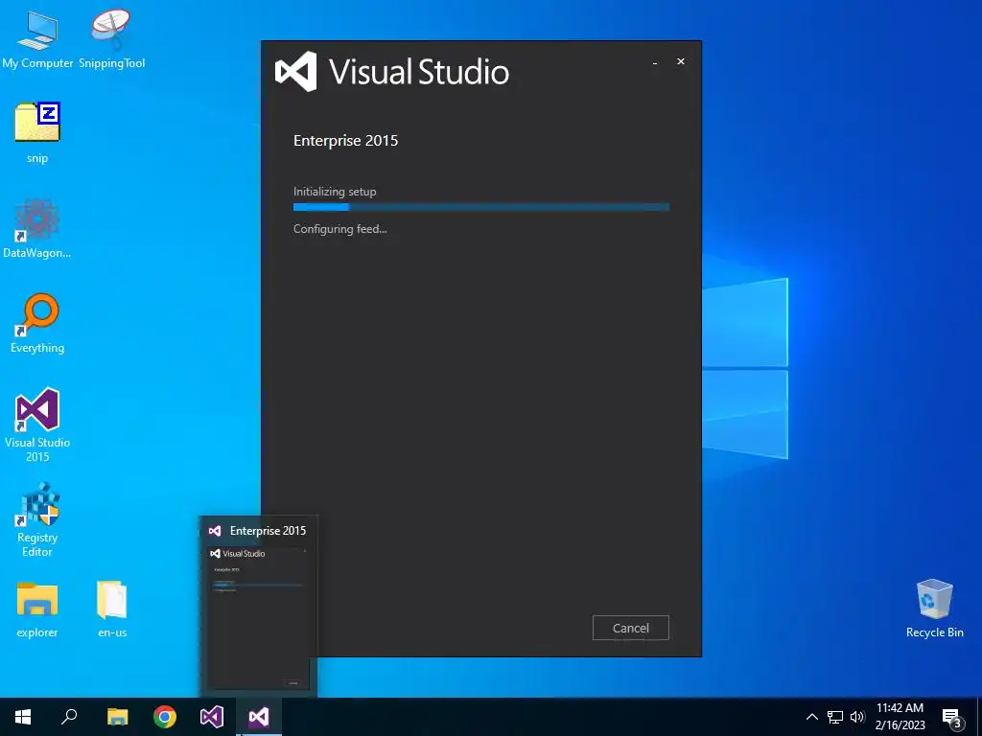Select the SnippingTool desktop icon
This screenshot has width=982, height=736.
[111, 39]
